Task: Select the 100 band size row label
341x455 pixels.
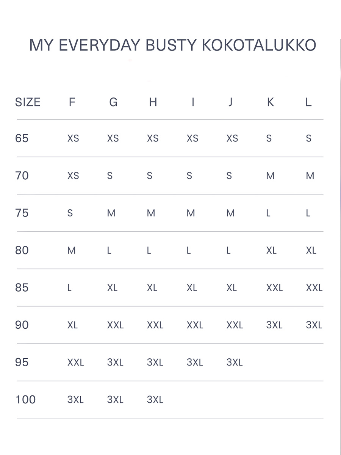Action: [25, 400]
